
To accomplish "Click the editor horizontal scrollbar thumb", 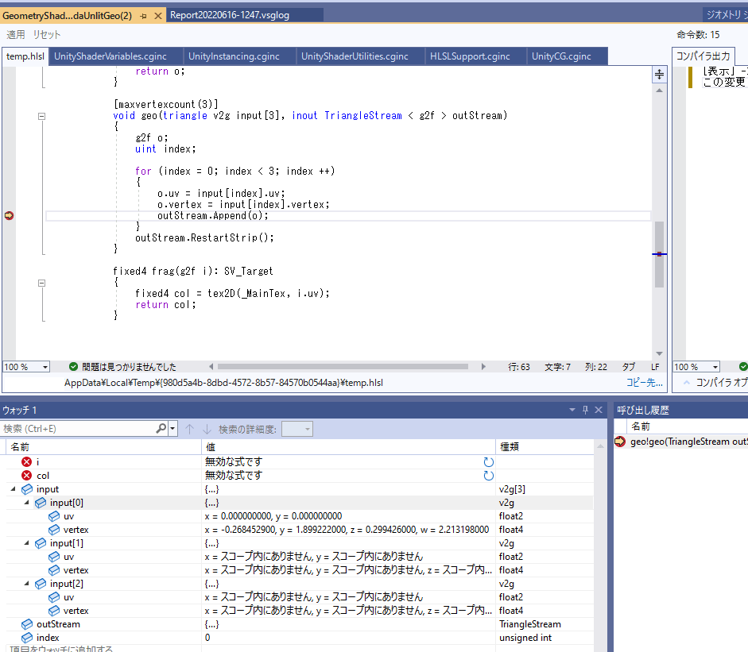I will point(343,367).
